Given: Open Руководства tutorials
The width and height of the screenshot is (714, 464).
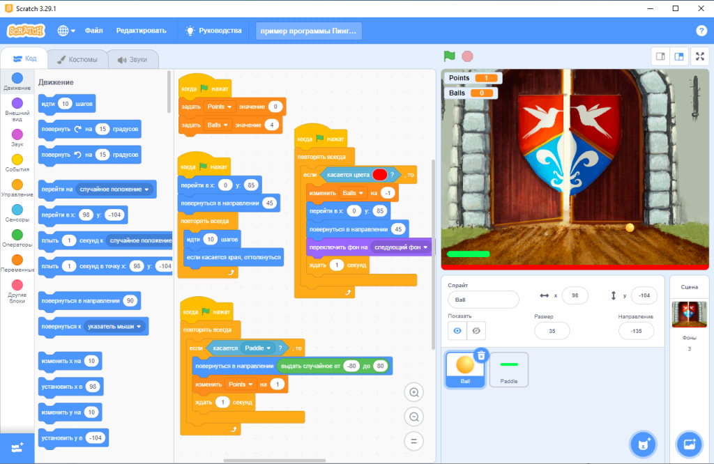Looking at the screenshot, I should click(x=213, y=31).
